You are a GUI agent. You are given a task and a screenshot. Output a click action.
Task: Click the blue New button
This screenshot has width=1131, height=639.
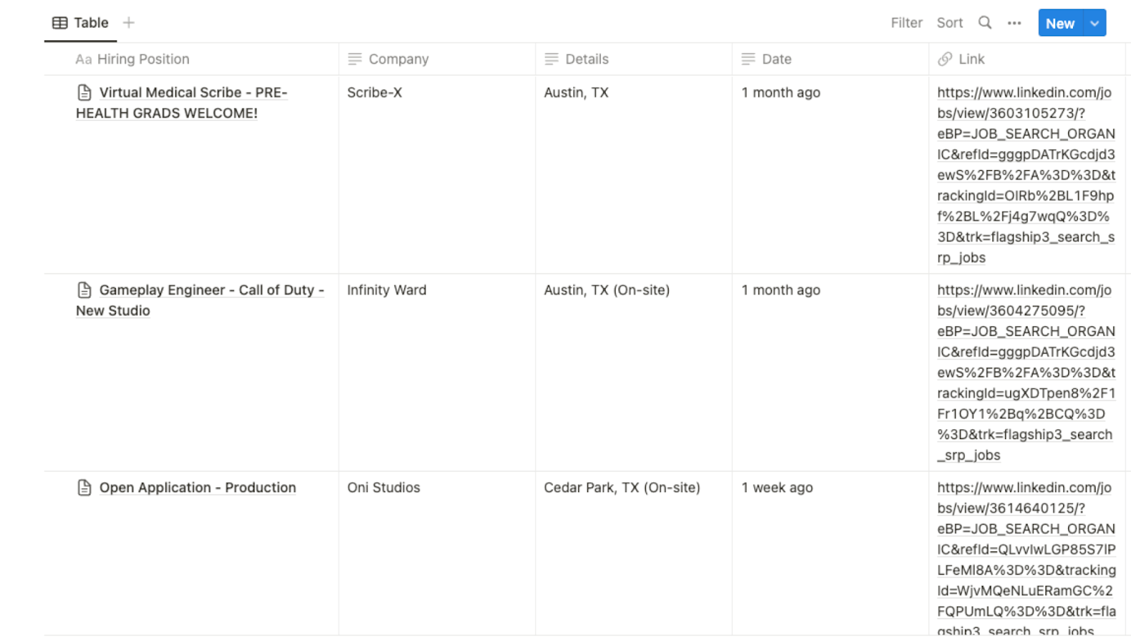pyautogui.click(x=1059, y=23)
